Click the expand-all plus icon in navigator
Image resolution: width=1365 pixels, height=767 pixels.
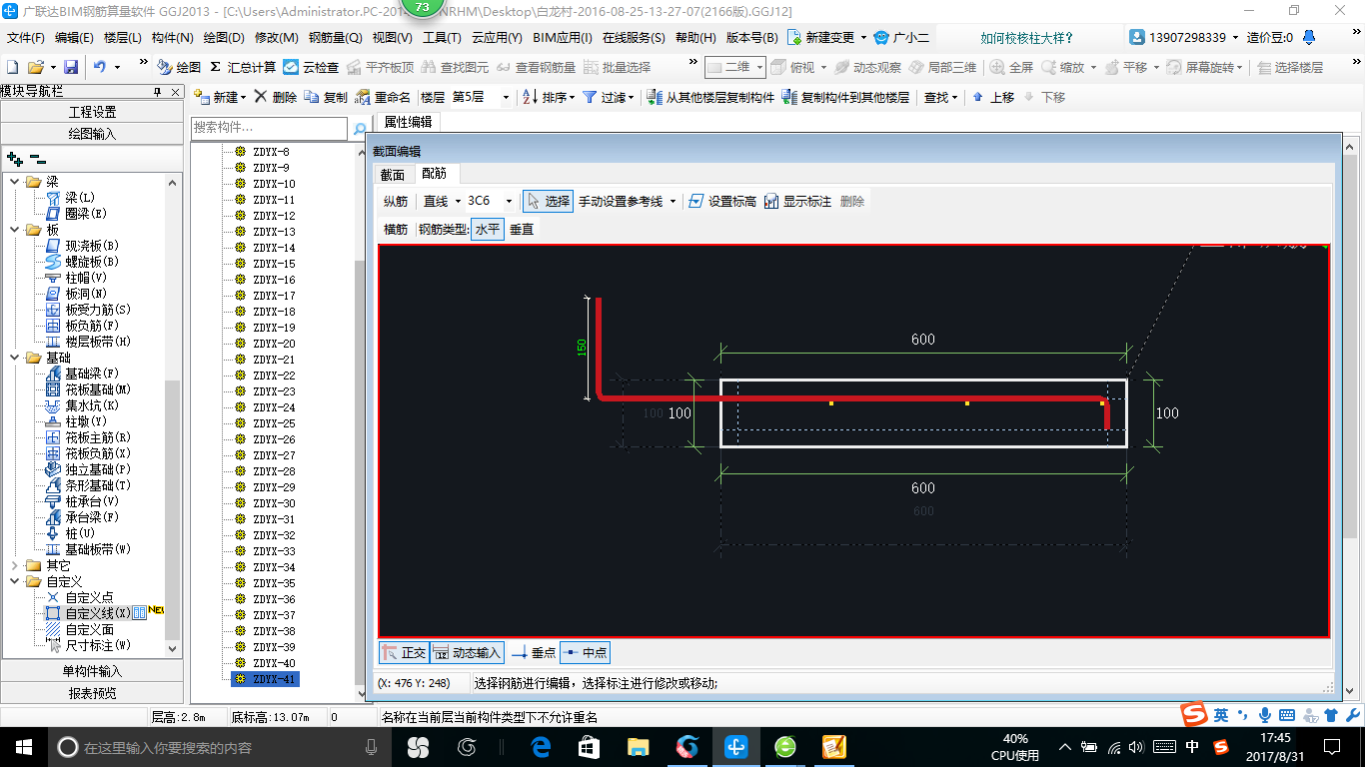pos(14,158)
